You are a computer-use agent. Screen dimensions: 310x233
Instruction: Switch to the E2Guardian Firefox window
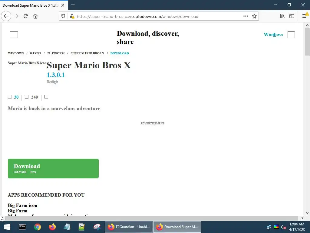[128, 227]
